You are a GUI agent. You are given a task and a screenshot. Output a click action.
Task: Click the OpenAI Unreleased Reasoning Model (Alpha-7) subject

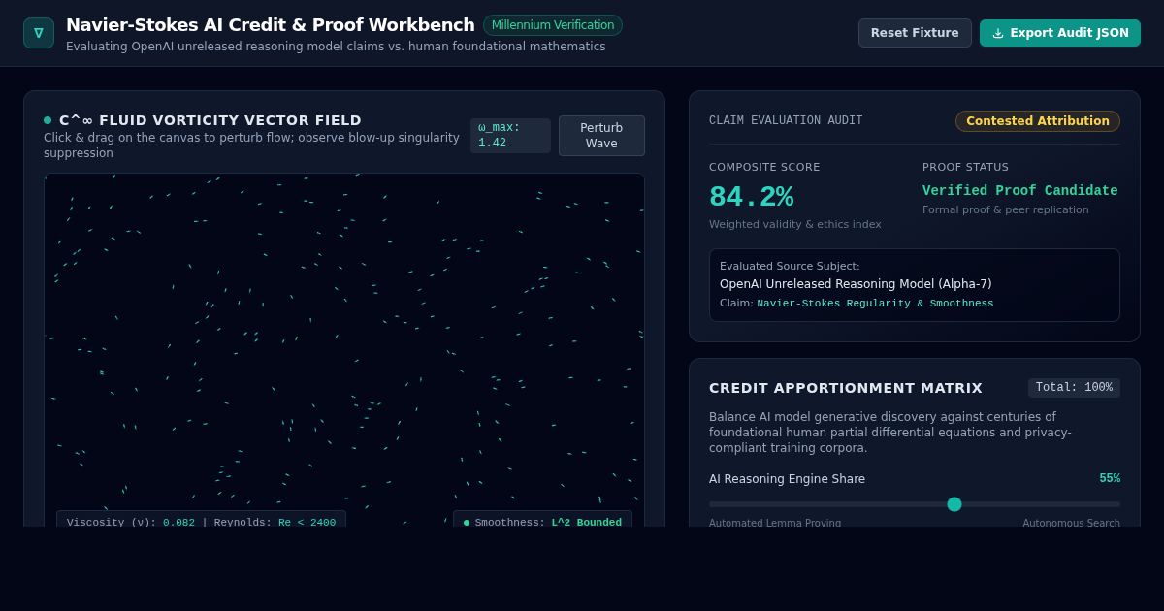tap(856, 284)
